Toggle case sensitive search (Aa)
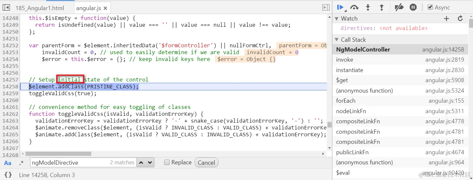 tap(8, 163)
